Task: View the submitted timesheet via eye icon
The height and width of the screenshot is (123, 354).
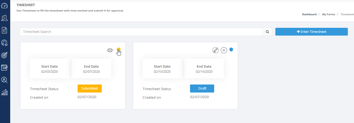Action: pyautogui.click(x=110, y=50)
